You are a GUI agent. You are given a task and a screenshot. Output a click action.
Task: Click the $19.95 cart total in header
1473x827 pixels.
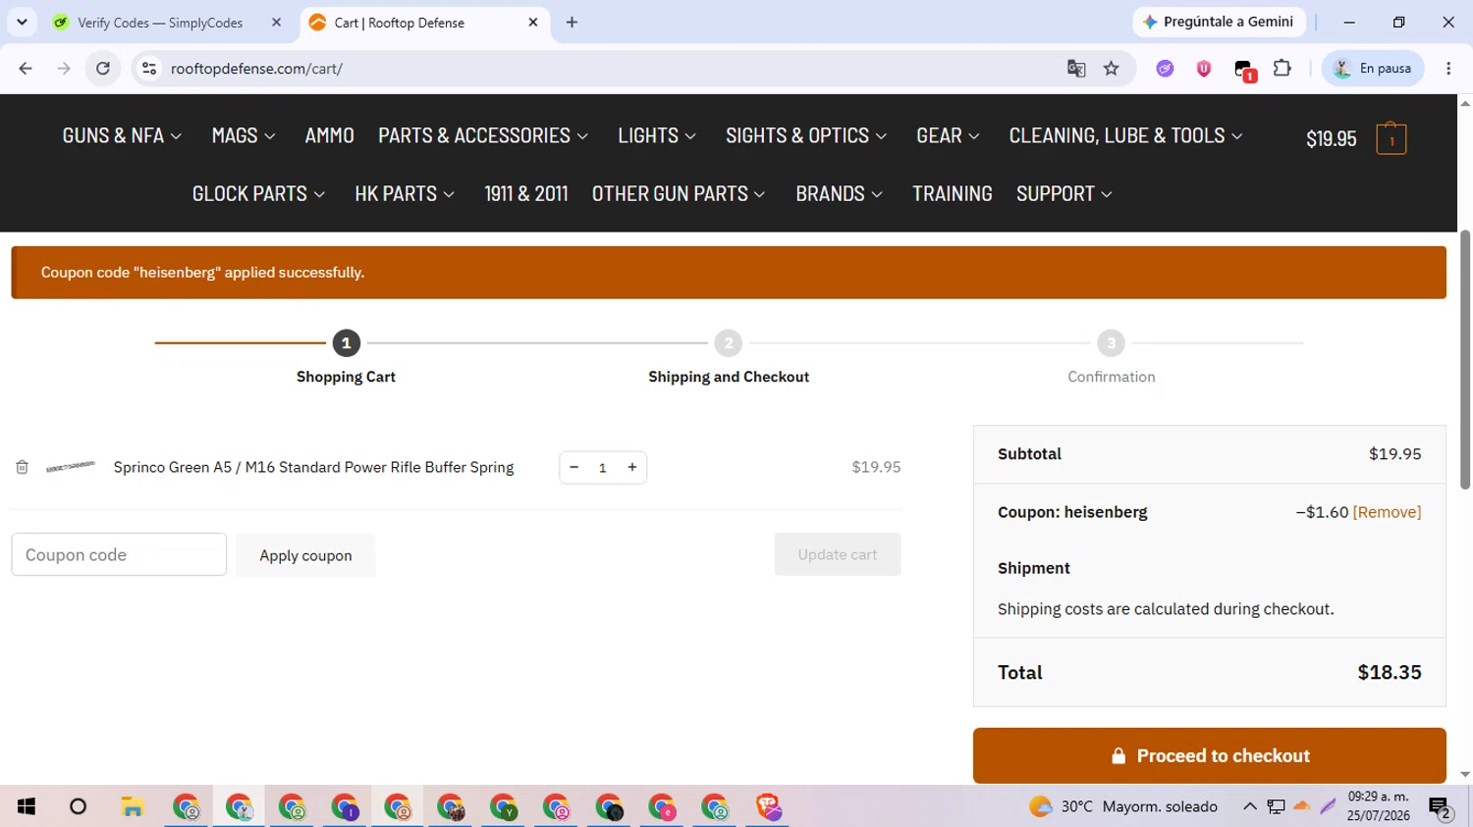(x=1331, y=139)
